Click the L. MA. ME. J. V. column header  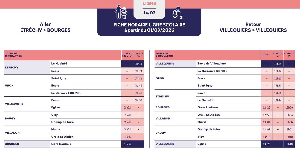127,55
